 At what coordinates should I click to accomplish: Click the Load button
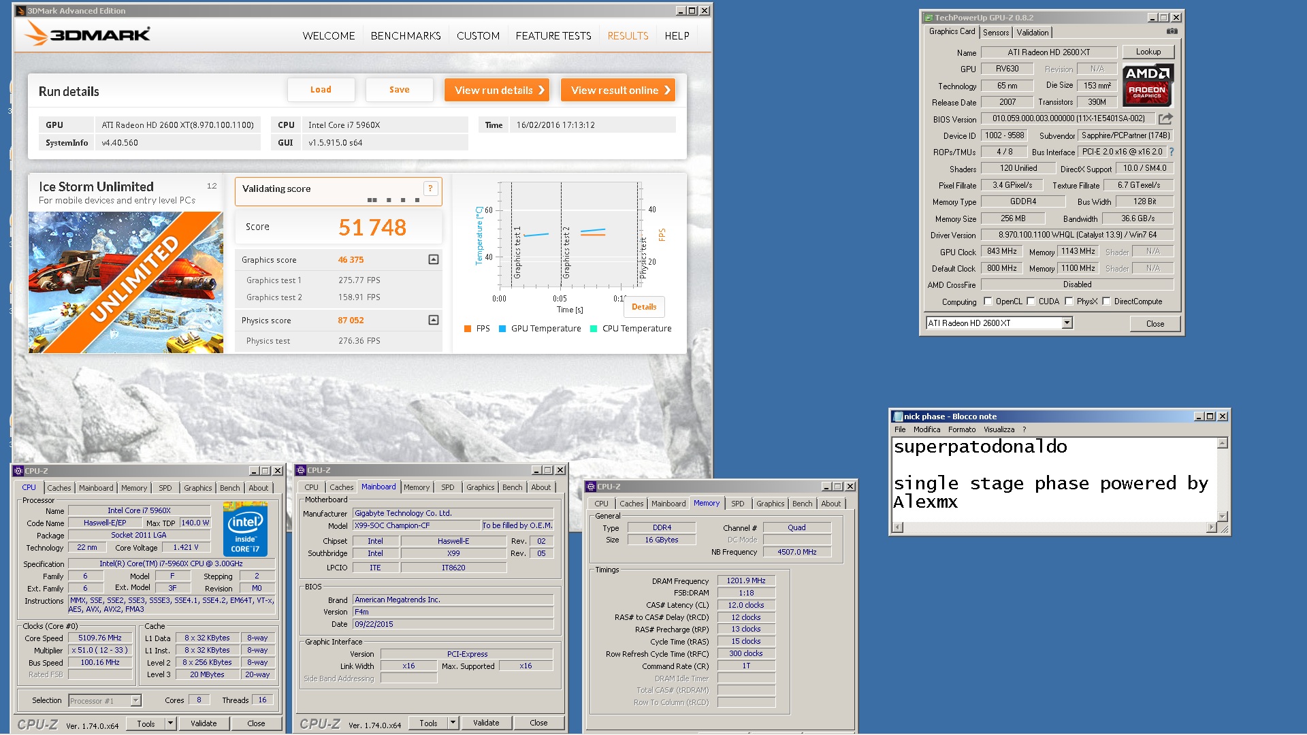point(321,90)
